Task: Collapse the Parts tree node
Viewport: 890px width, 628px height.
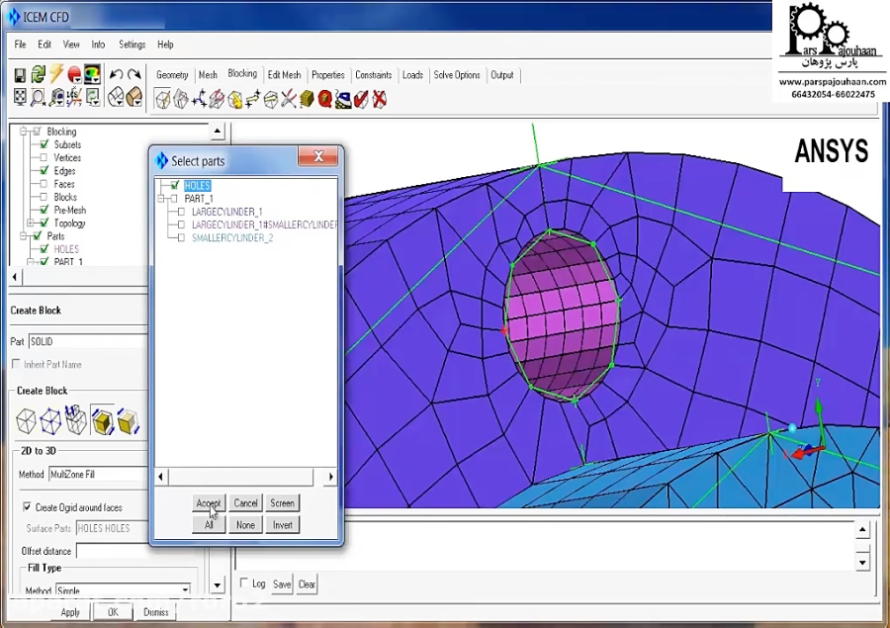Action: (24, 236)
